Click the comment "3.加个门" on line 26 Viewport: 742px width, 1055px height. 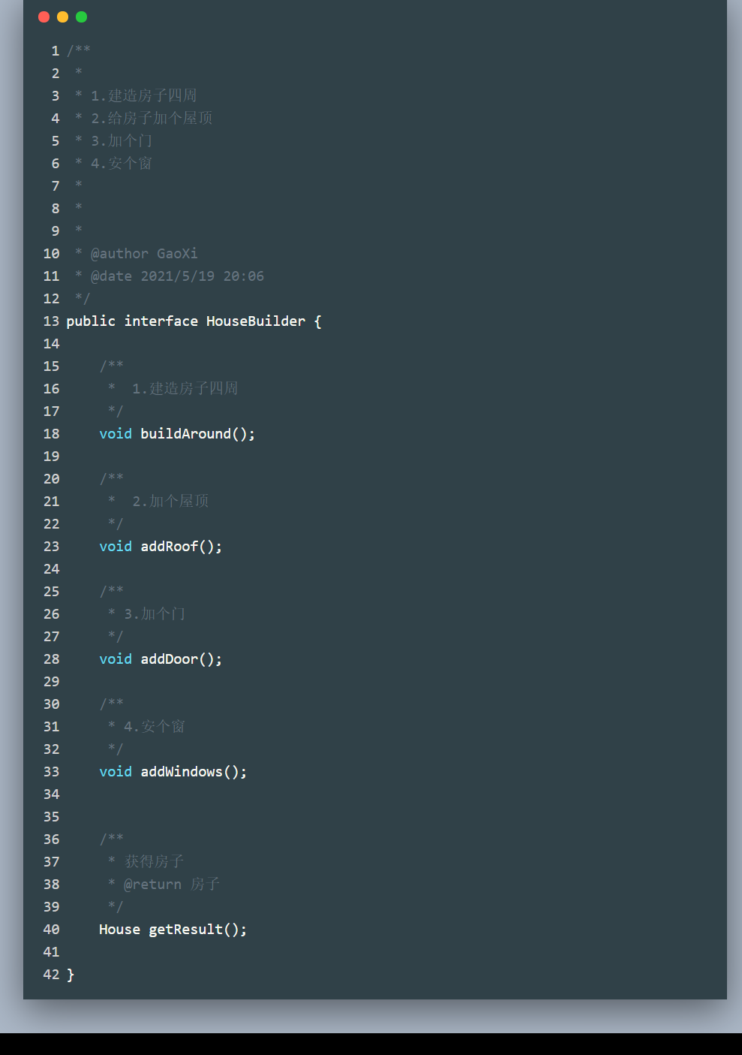point(155,613)
